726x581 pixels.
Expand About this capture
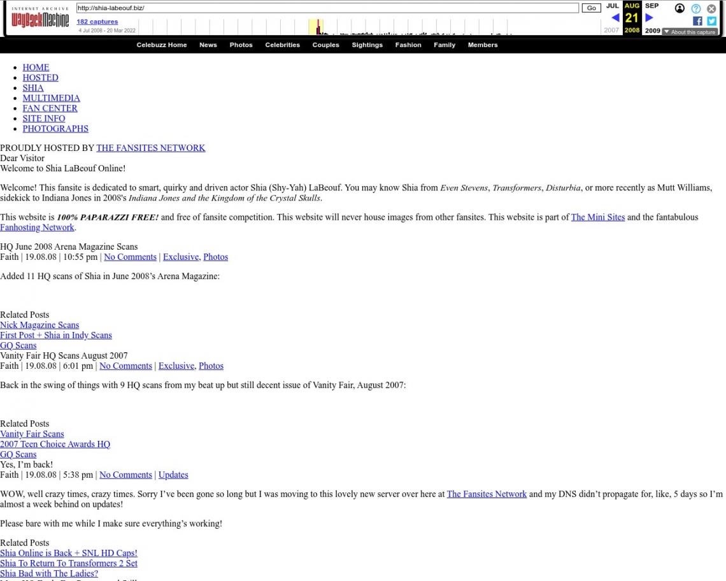[690, 32]
